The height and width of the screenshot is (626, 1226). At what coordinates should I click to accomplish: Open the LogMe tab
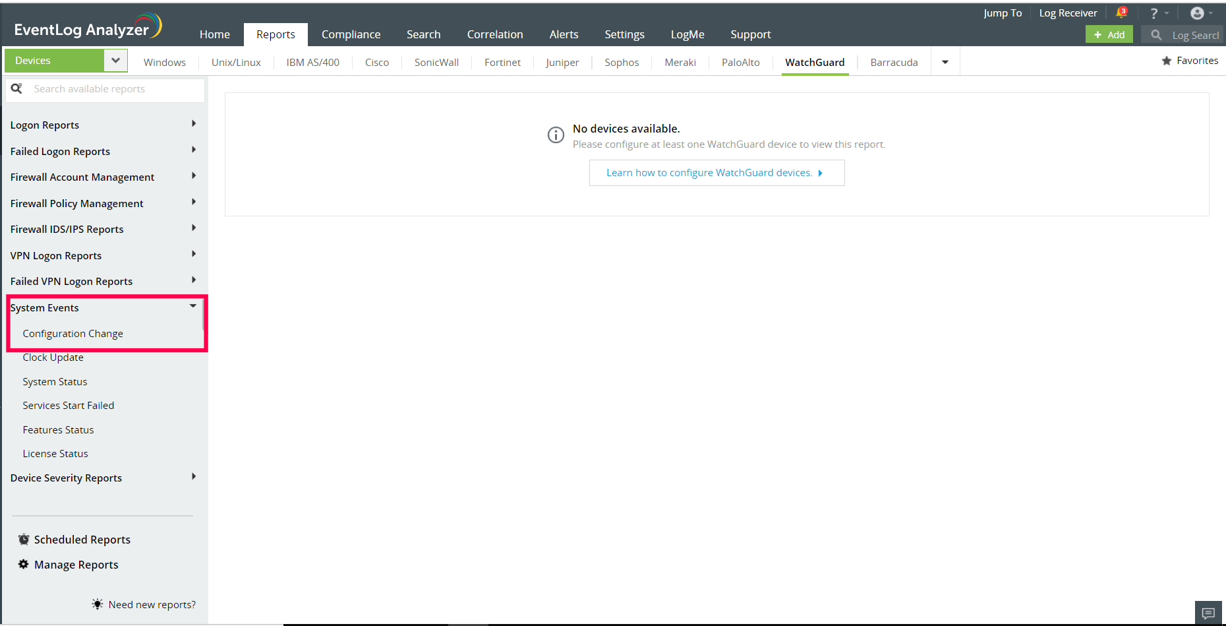coord(687,34)
